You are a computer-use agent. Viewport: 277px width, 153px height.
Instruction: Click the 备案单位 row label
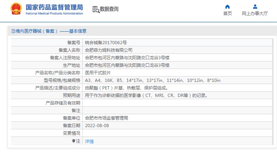71,118
